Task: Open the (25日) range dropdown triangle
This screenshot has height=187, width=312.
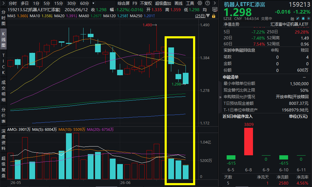Action: [x=208, y=16]
